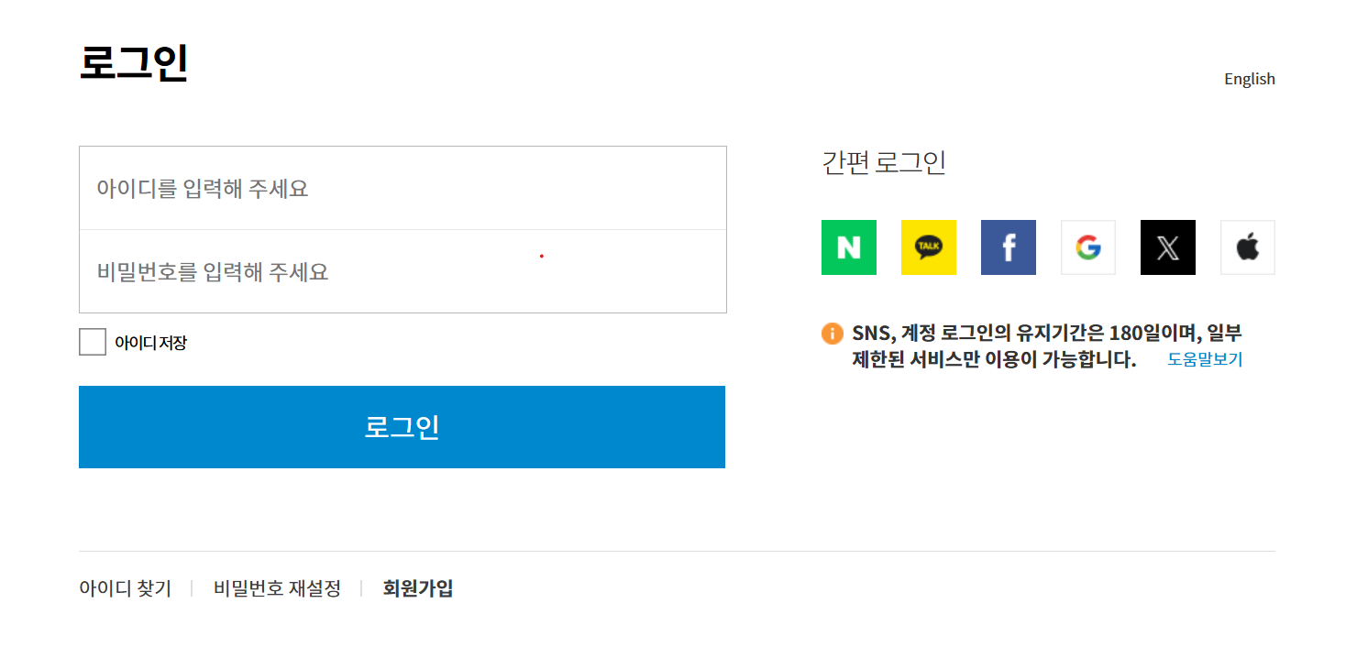Focus the ID input field
Viewport: 1346px width, 647px height.
pyautogui.click(x=402, y=187)
